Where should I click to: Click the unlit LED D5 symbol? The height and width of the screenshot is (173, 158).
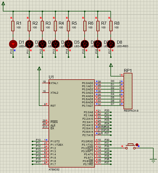(x=68, y=44)
